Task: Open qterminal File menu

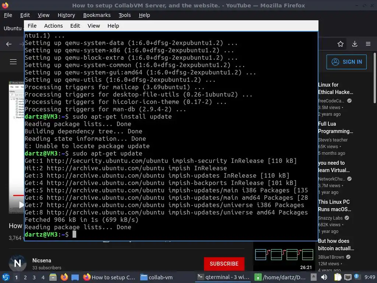Action: point(32,26)
